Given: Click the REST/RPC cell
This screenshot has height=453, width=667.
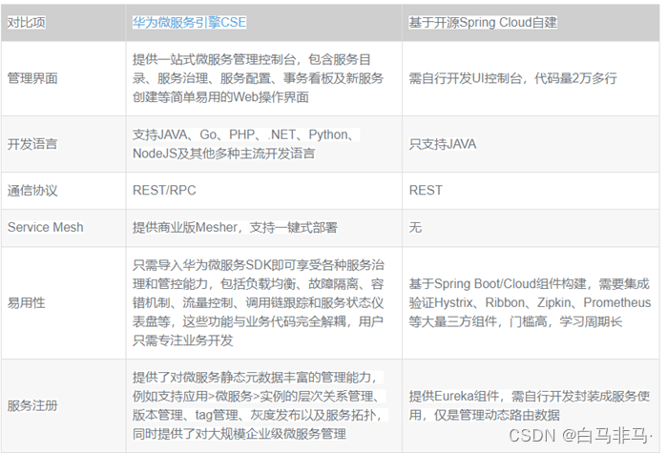Looking at the screenshot, I should coord(264,191).
